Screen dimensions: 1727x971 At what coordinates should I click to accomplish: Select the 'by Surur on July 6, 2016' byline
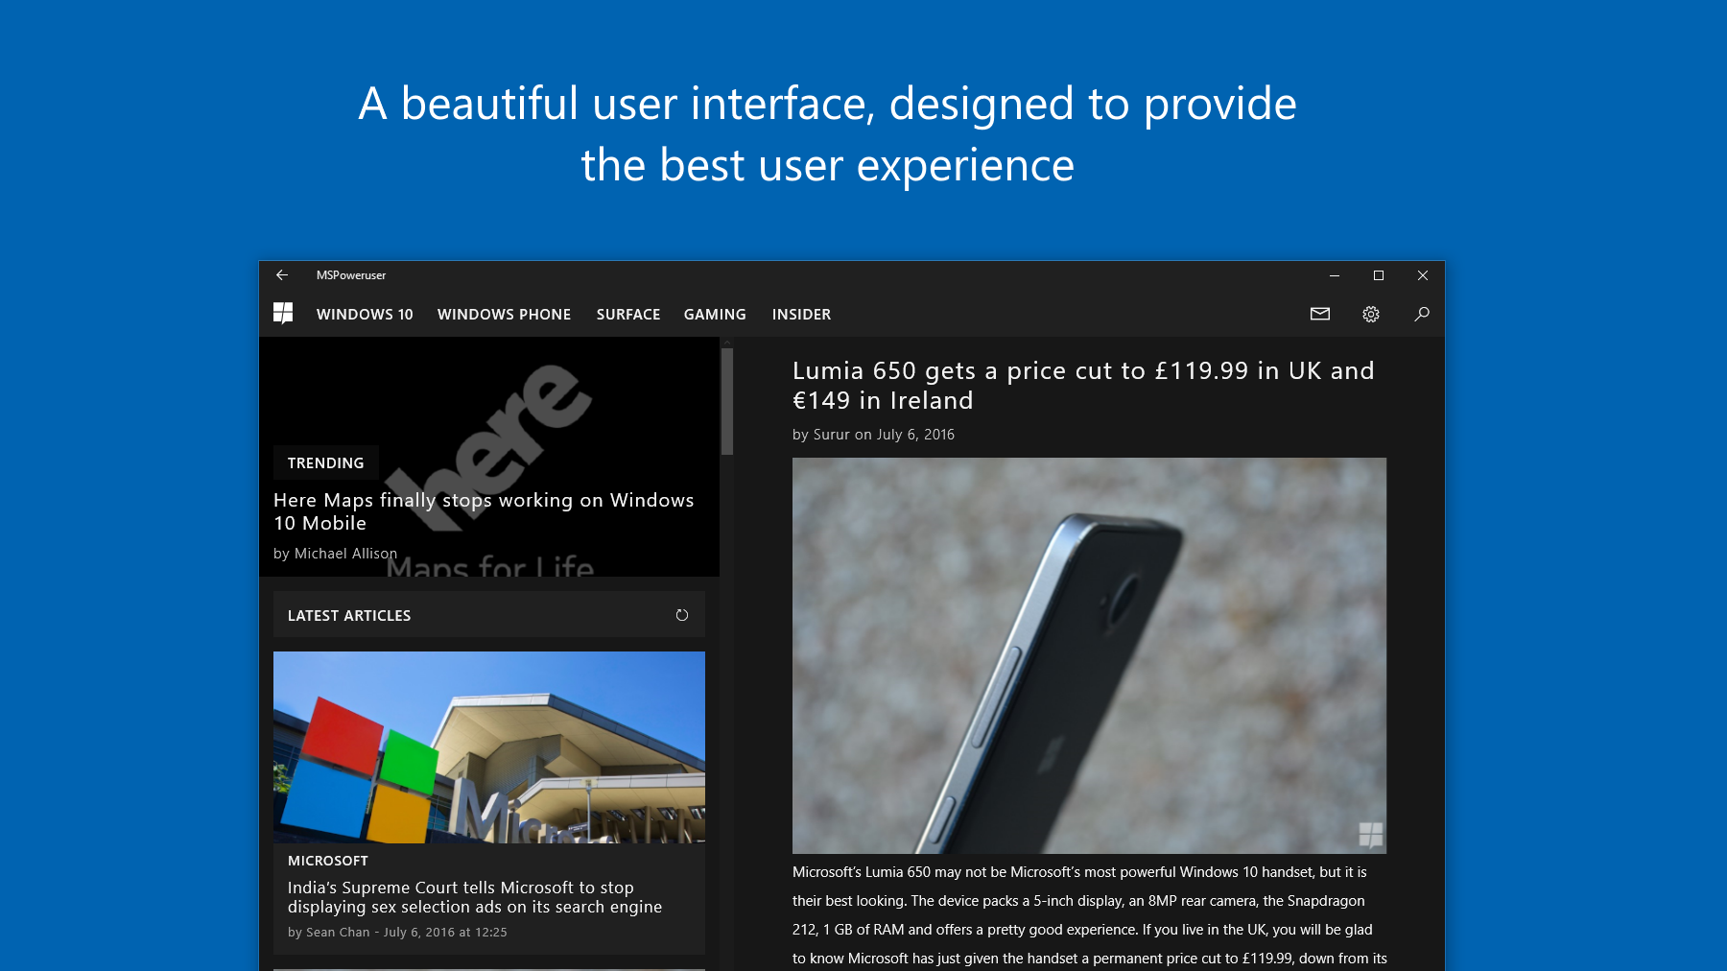tap(873, 435)
